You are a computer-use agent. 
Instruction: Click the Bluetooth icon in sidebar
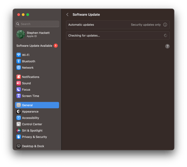(18, 61)
